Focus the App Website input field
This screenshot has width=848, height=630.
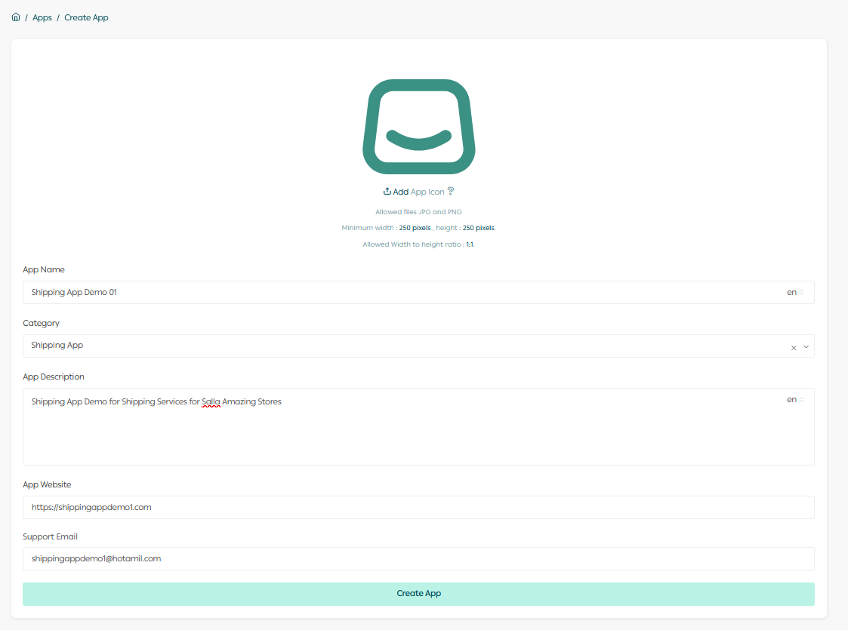(418, 507)
